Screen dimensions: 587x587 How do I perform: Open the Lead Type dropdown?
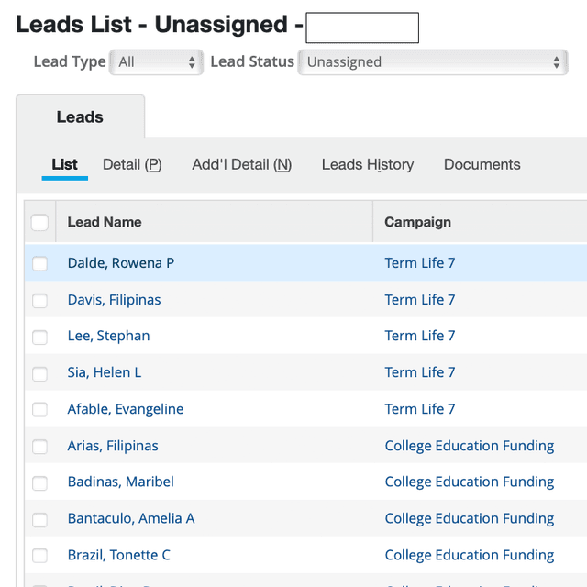(x=157, y=62)
